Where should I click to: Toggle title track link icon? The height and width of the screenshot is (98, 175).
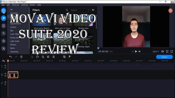point(5,68)
